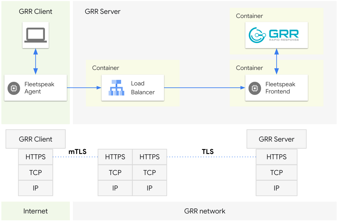This screenshot has height=222, width=340.
Task: Click the Container label above GRR logo
Action: pos(249,16)
